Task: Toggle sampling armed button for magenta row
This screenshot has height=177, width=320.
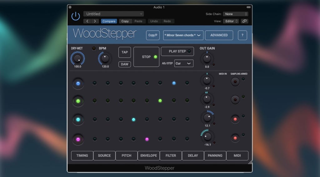Action: pyautogui.click(x=235, y=138)
